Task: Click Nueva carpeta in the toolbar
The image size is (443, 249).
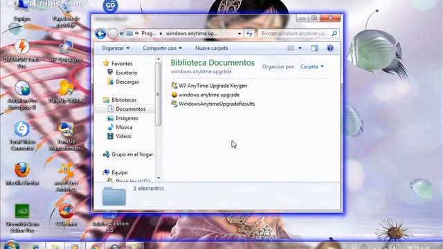Action: coord(211,48)
